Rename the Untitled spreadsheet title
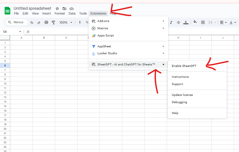 tap(32, 8)
